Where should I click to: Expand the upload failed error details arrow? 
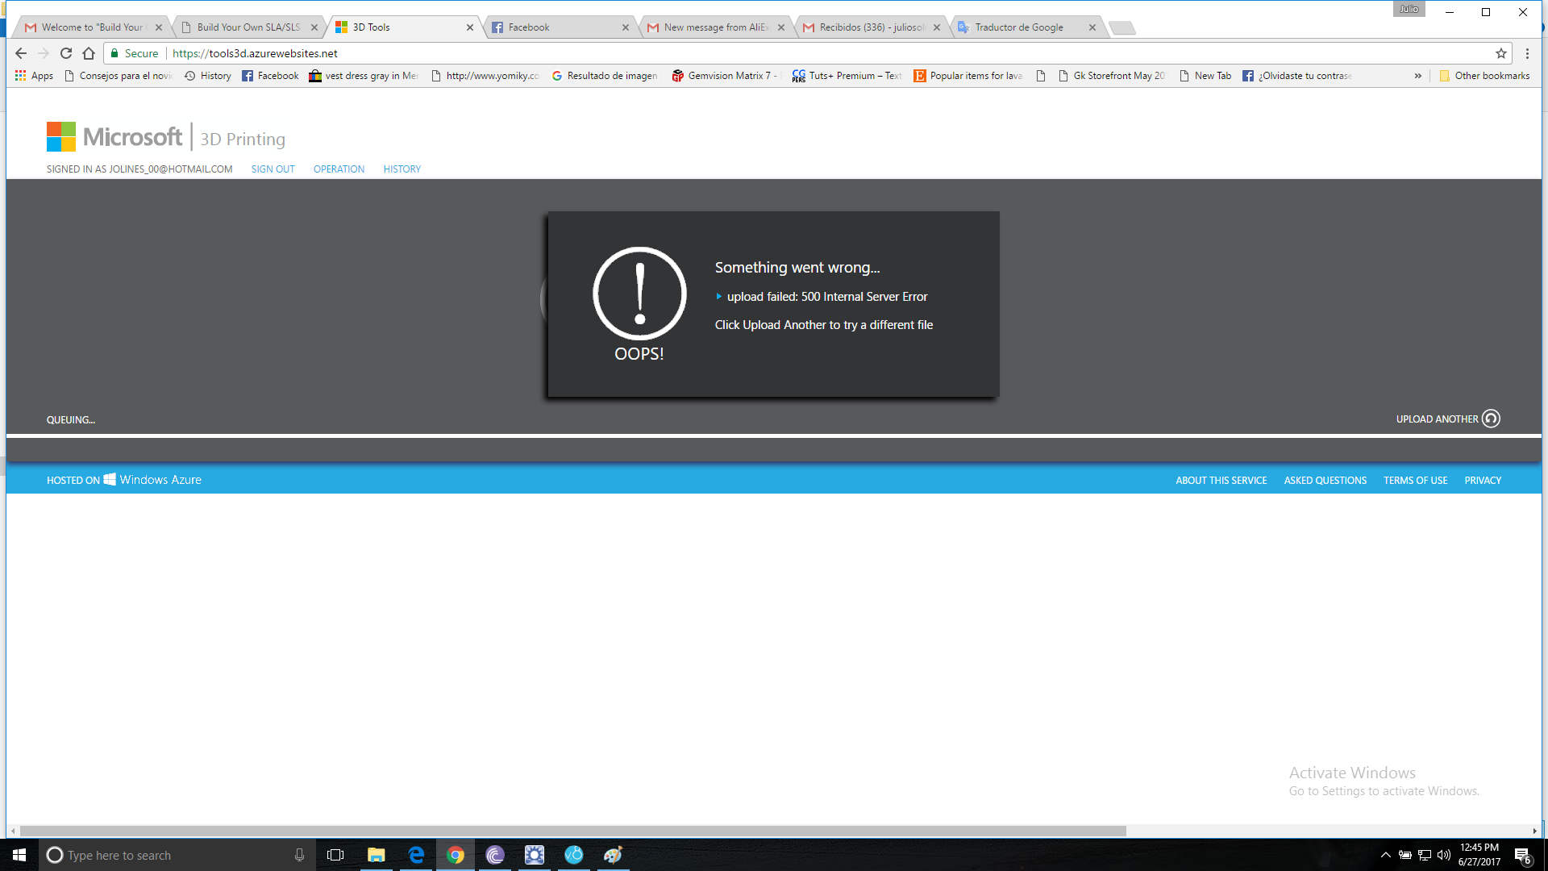pyautogui.click(x=718, y=297)
